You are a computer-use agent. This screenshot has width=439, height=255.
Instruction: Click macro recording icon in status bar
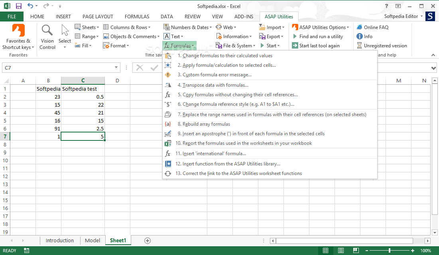27,251
